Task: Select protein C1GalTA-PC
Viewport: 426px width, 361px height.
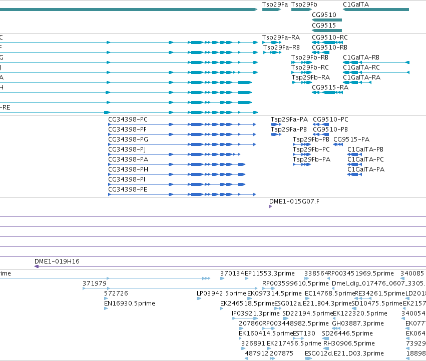Action: coord(365,159)
